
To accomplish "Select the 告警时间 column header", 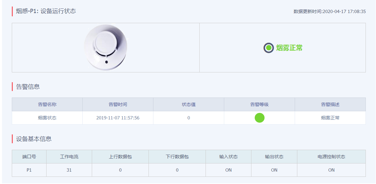I will click(x=118, y=104).
